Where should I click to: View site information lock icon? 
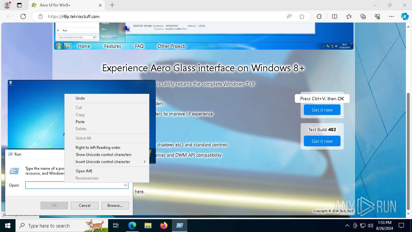click(x=40, y=16)
